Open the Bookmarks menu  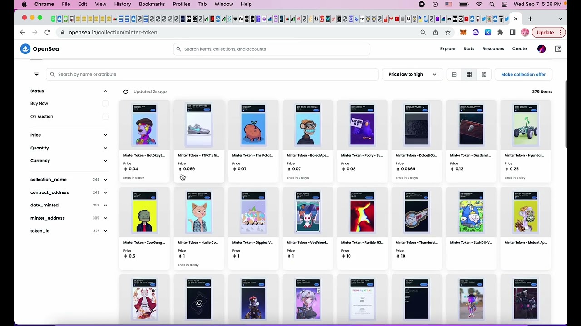coord(152,4)
